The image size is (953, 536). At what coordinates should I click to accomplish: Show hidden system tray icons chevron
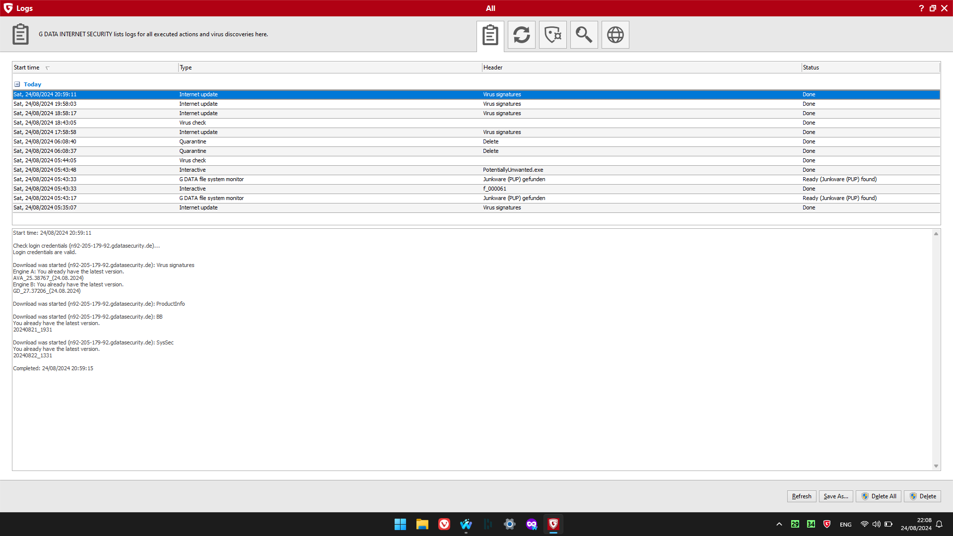(779, 524)
